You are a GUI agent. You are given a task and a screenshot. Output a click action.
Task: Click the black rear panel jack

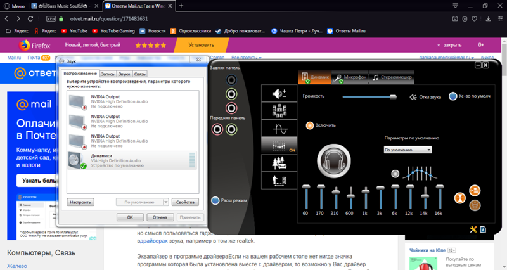pyautogui.click(x=231, y=80)
